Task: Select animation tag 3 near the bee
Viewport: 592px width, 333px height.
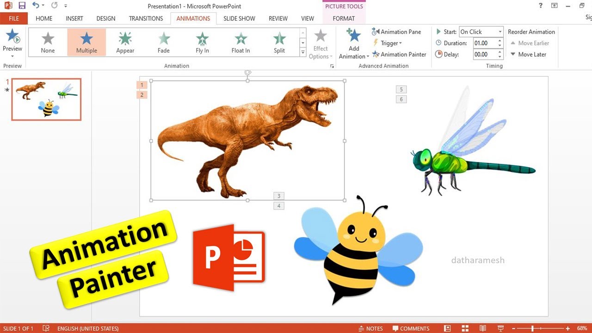Action: click(x=278, y=196)
